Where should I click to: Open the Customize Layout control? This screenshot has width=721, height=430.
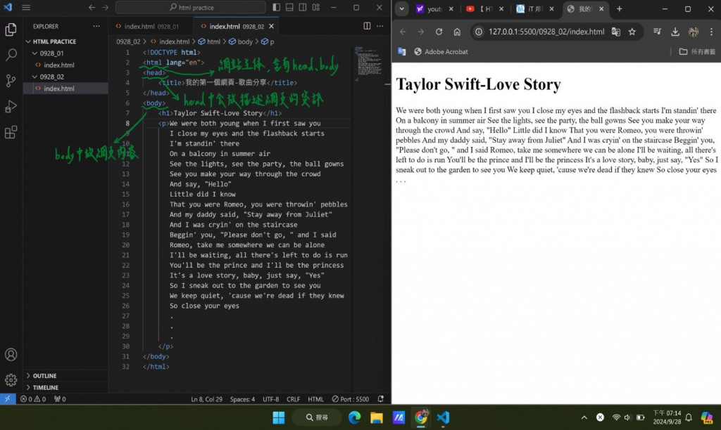316,7
